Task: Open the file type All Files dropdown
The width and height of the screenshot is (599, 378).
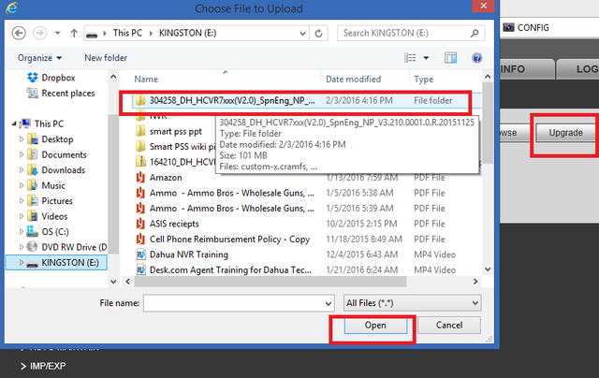Action: [412, 303]
